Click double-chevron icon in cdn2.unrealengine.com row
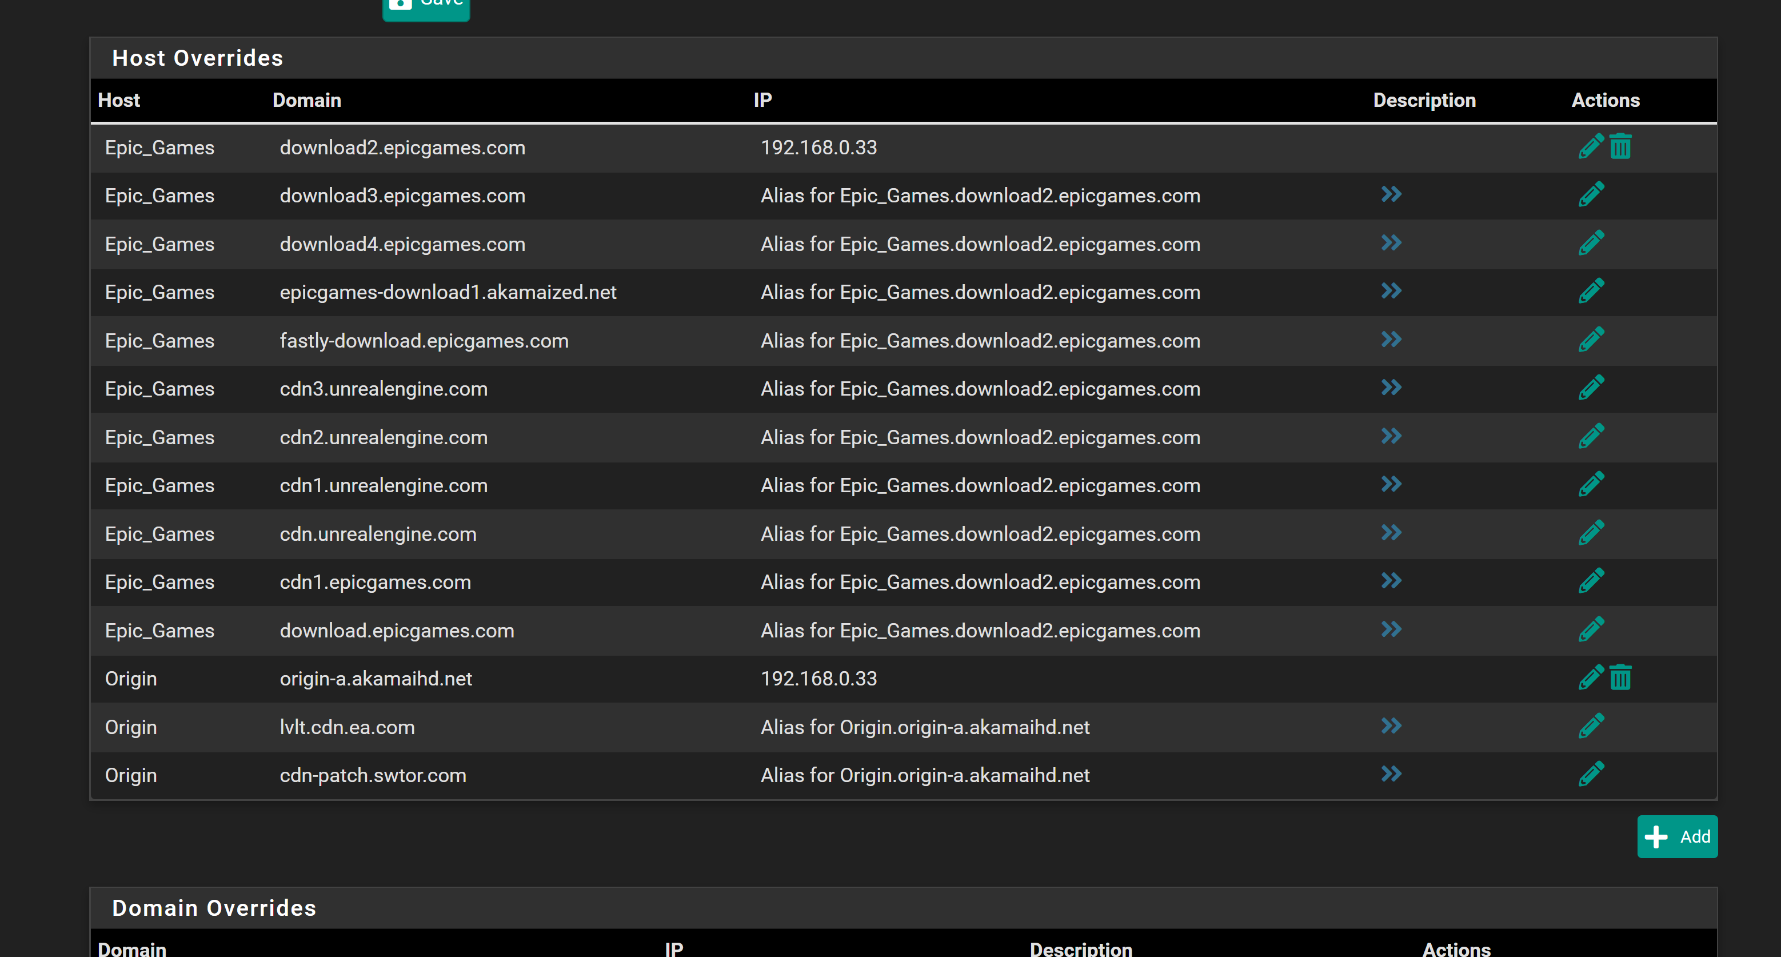Viewport: 1781px width, 957px height. point(1391,436)
